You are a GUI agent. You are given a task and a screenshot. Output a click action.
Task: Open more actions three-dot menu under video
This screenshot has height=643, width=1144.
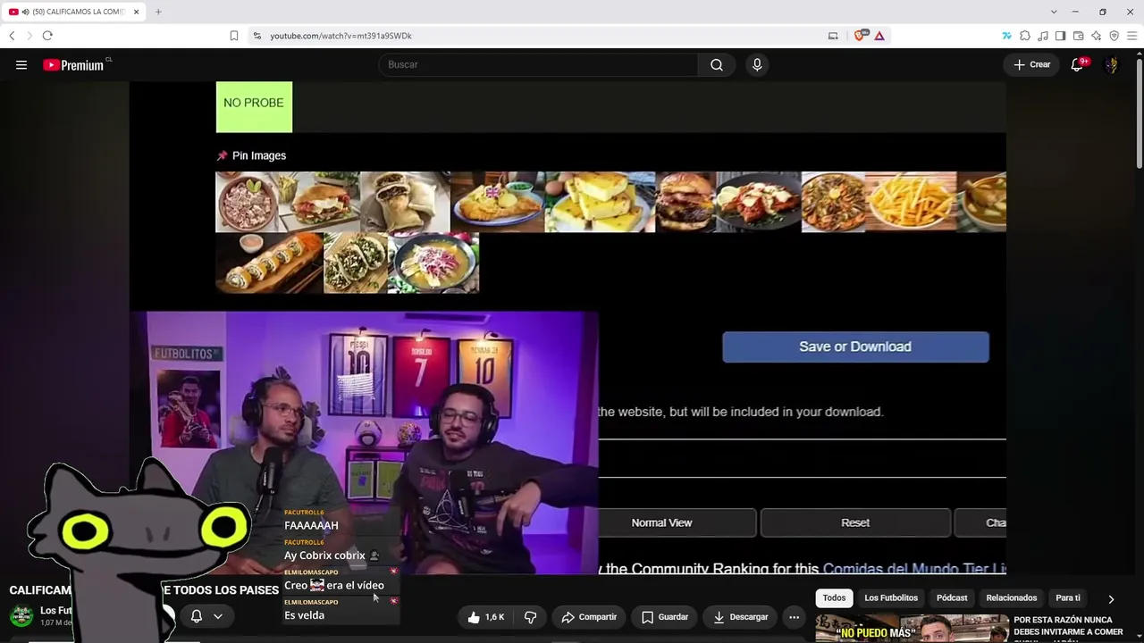coord(794,616)
